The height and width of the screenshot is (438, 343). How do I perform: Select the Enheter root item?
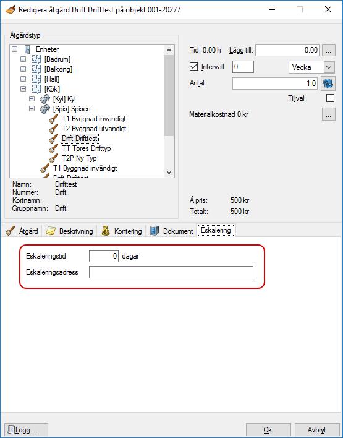47,49
